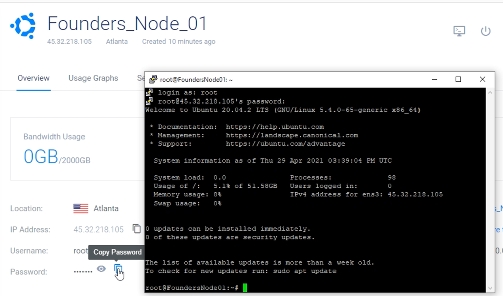Click the 0GB bandwidth usage value
Viewport: 503px width, 296px height.
tap(41, 157)
